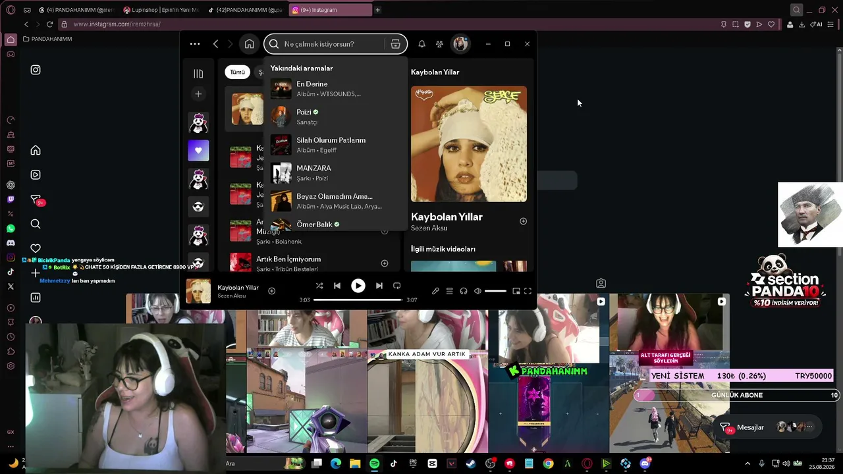Open Spotify three-dot menu

click(x=195, y=44)
